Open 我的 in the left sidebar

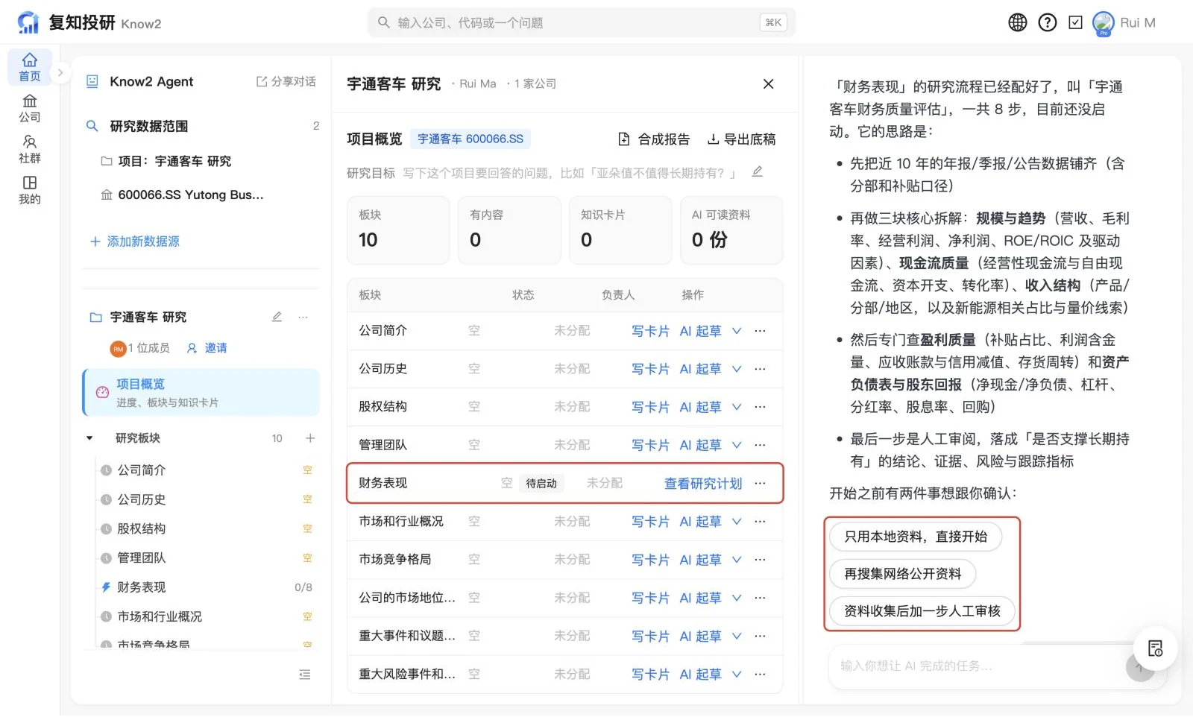click(30, 190)
